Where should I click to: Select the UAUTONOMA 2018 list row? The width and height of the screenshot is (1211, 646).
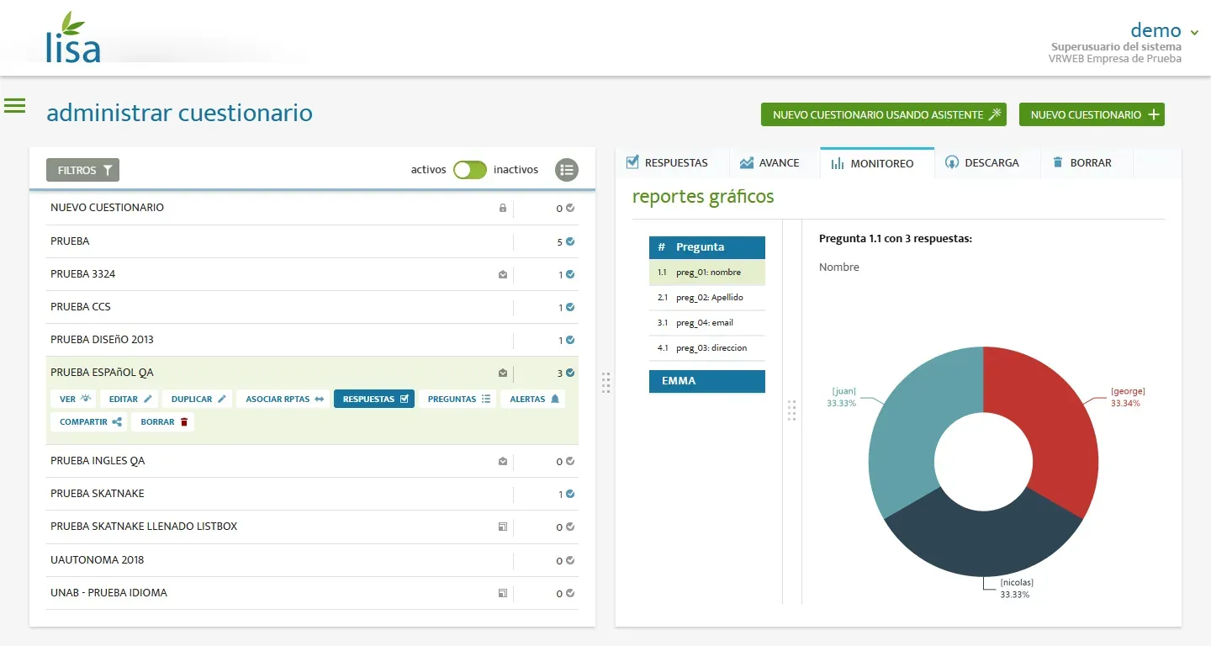pyautogui.click(x=312, y=560)
